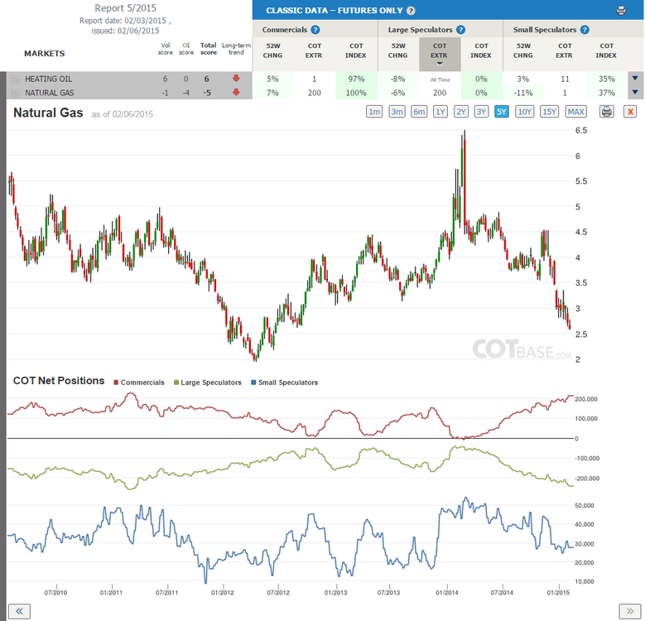Click Natural Gas Commercials COT index 100%
The height and width of the screenshot is (621, 645).
(356, 93)
